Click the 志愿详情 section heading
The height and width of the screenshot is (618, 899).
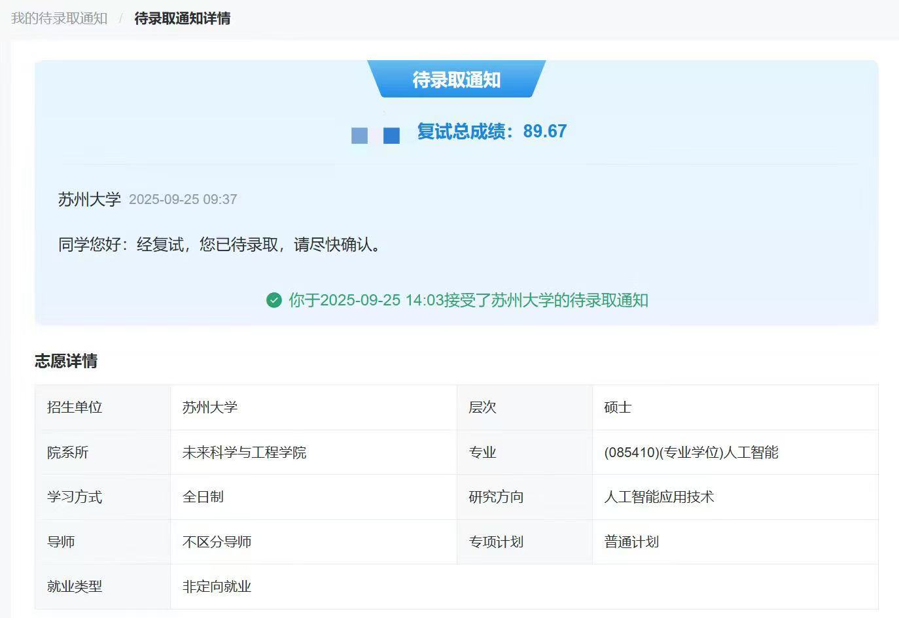66,361
